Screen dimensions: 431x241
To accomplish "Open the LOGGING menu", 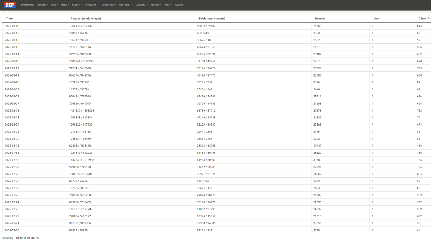I will pos(141,4).
